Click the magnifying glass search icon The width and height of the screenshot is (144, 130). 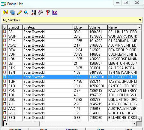pos(26,12)
